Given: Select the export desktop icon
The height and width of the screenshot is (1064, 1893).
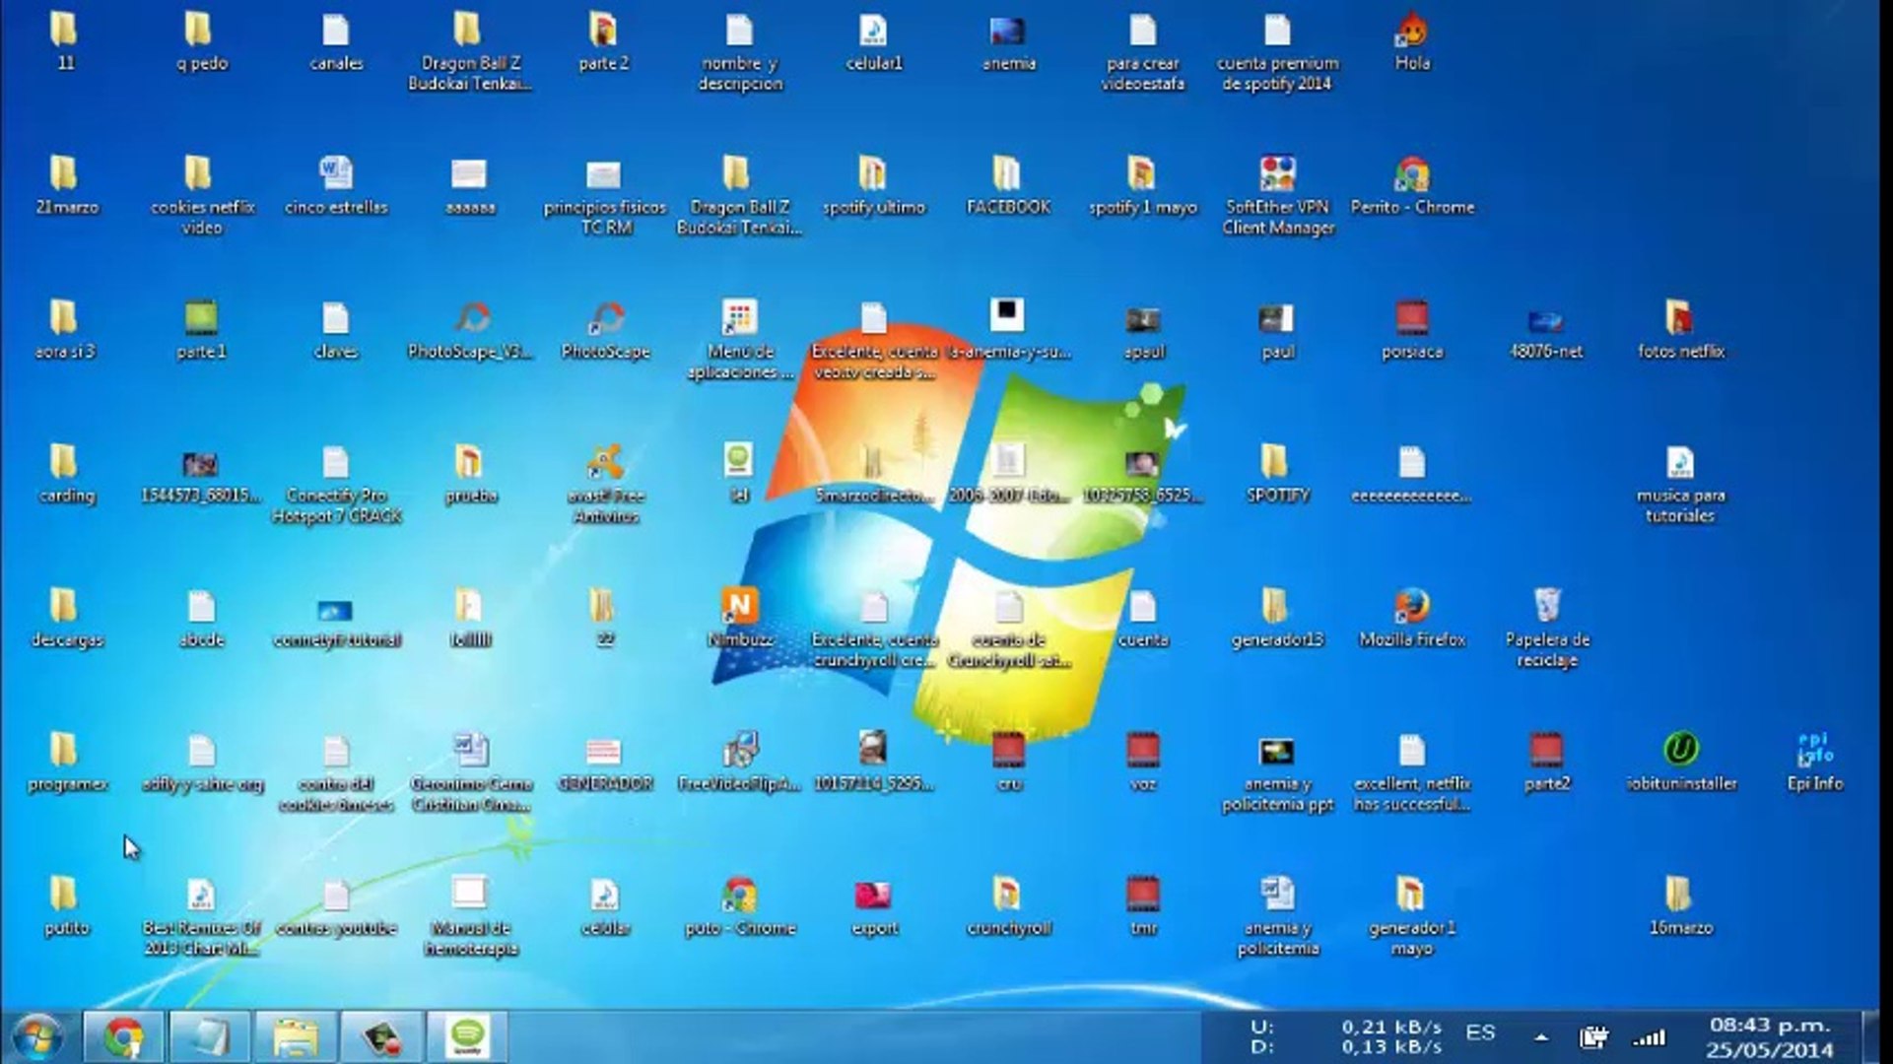Looking at the screenshot, I should pyautogui.click(x=874, y=906).
